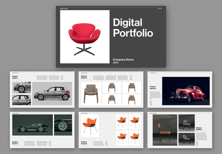Click 'Your Name' in cover slide header
This screenshot has height=154, width=222.
(x=159, y=9)
